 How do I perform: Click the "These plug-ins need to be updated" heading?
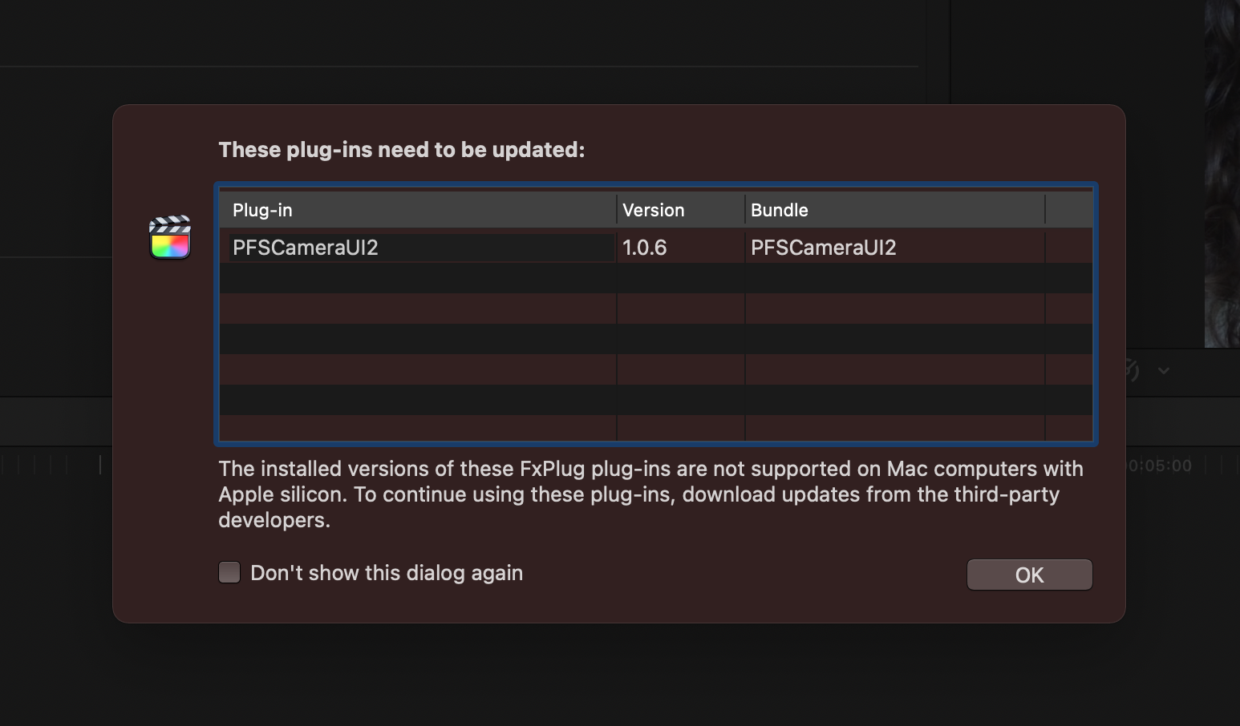401,150
